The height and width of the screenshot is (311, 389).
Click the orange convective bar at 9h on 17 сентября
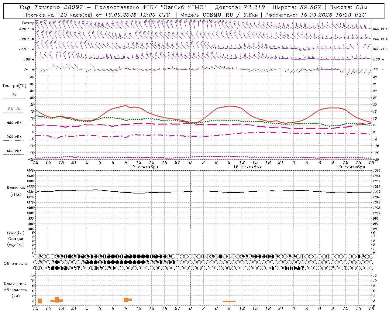tap(126, 300)
